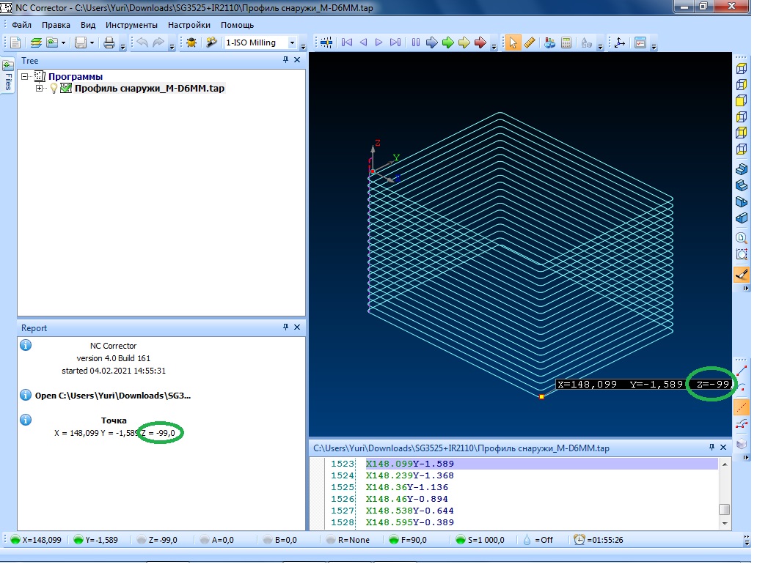Click the printer icon in toolbar
The height and width of the screenshot is (567, 757).
click(109, 42)
